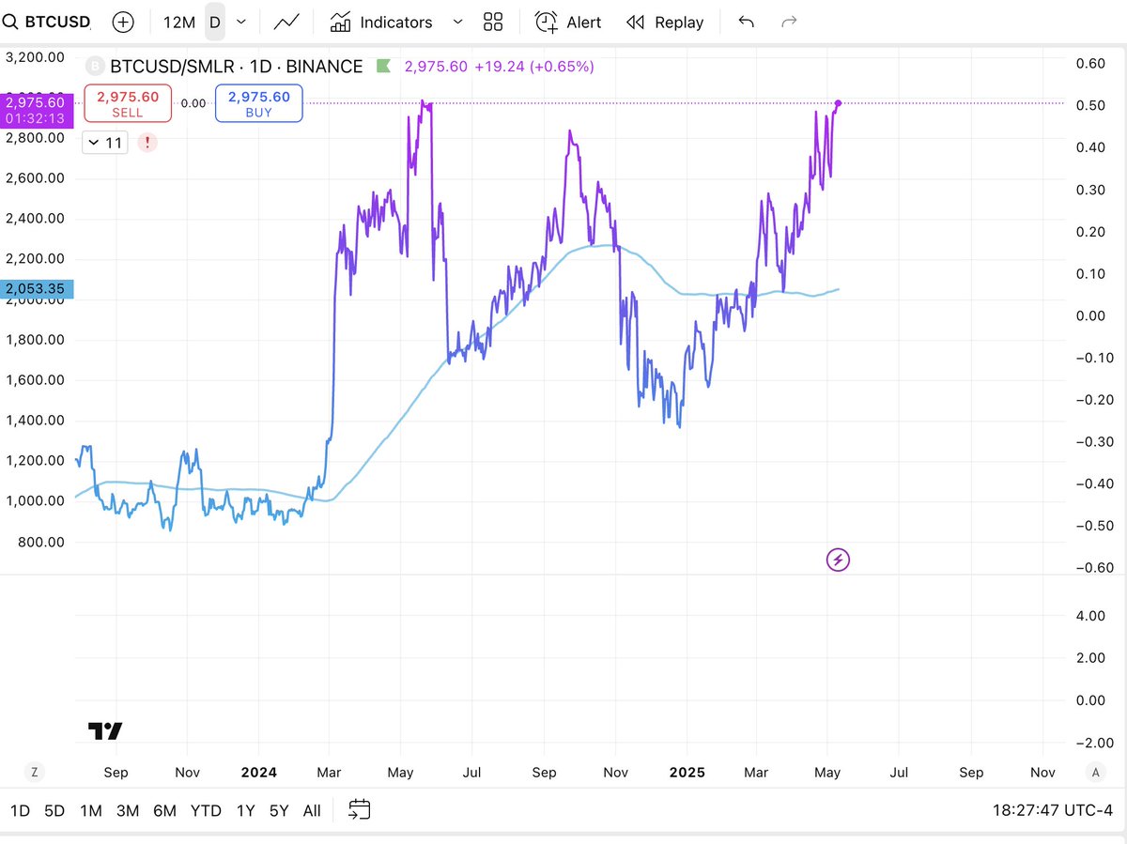The height and width of the screenshot is (844, 1127).
Task: Open the line chart type selector
Action: 287,22
